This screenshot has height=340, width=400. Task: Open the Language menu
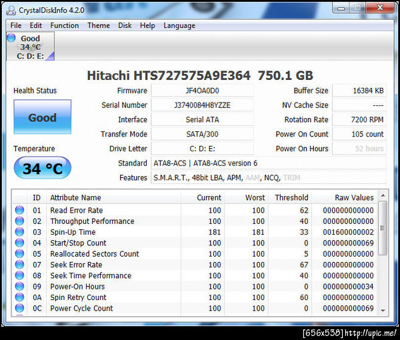(x=179, y=25)
